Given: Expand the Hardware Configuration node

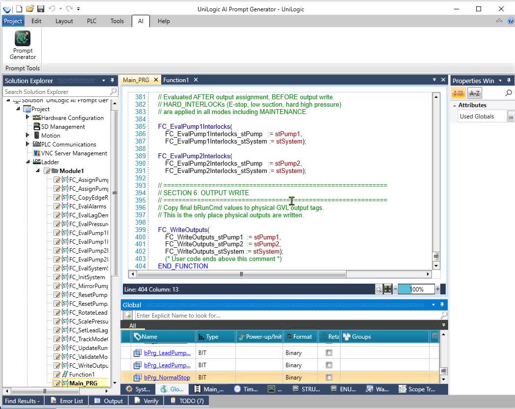Looking at the screenshot, I should 28,117.
